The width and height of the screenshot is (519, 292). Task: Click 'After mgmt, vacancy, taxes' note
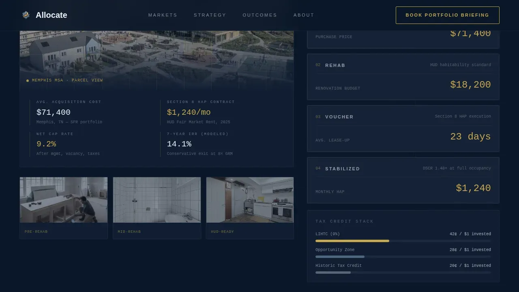[68, 154]
